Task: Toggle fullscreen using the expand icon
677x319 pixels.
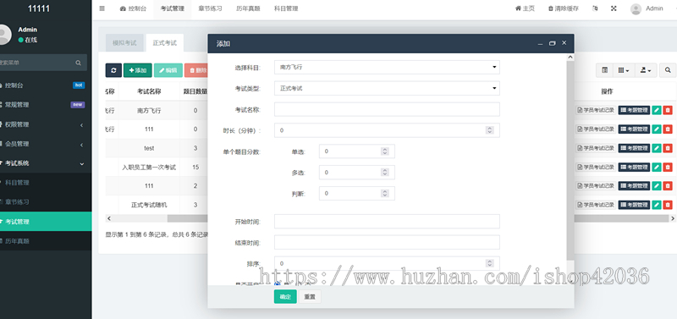Action: [x=614, y=8]
